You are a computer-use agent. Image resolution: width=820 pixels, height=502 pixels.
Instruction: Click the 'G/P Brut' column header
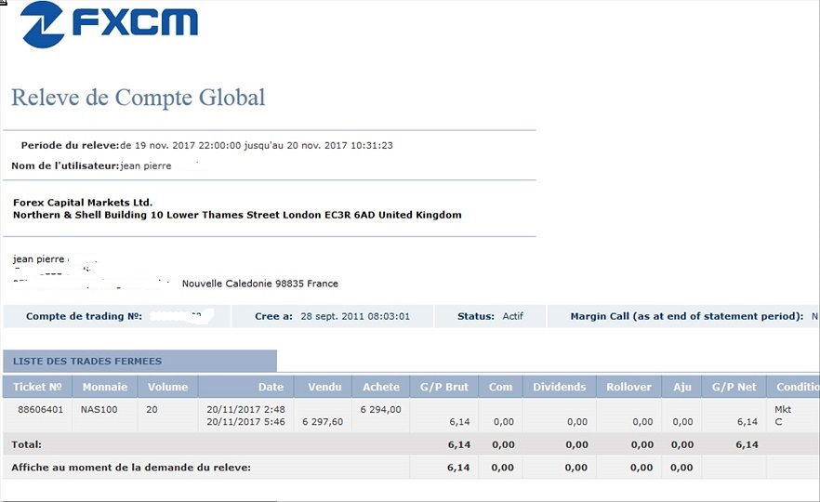pos(444,387)
